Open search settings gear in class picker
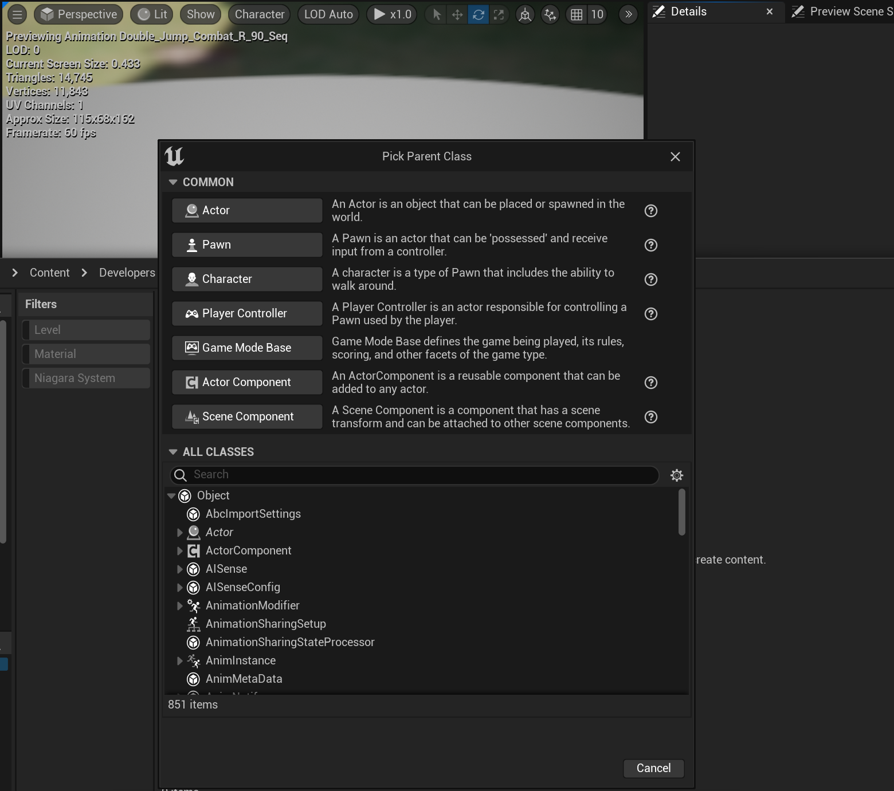The image size is (894, 791). click(x=677, y=475)
